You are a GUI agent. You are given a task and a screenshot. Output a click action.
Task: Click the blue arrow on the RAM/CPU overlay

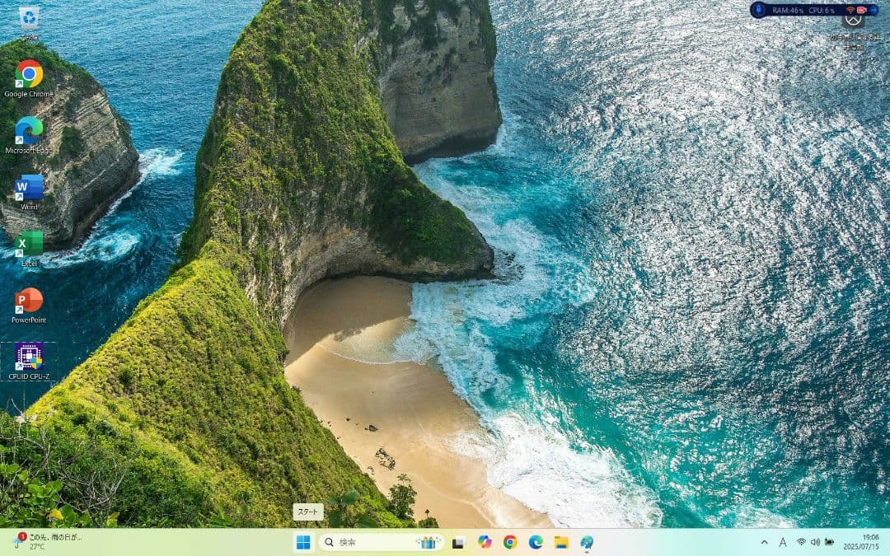874,10
